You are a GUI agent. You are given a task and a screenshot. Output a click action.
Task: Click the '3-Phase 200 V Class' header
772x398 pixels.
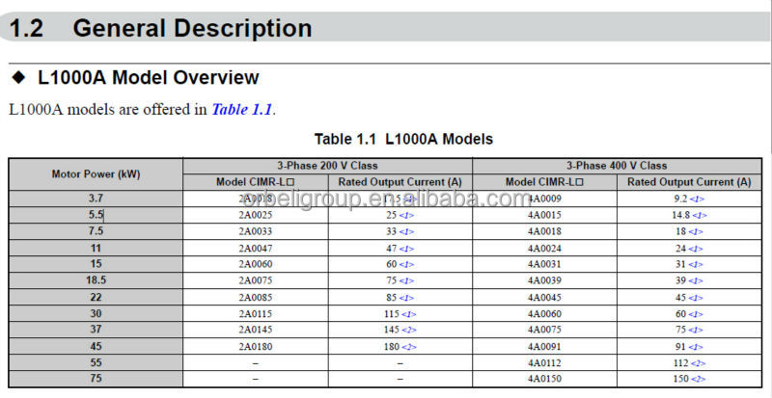pos(327,166)
